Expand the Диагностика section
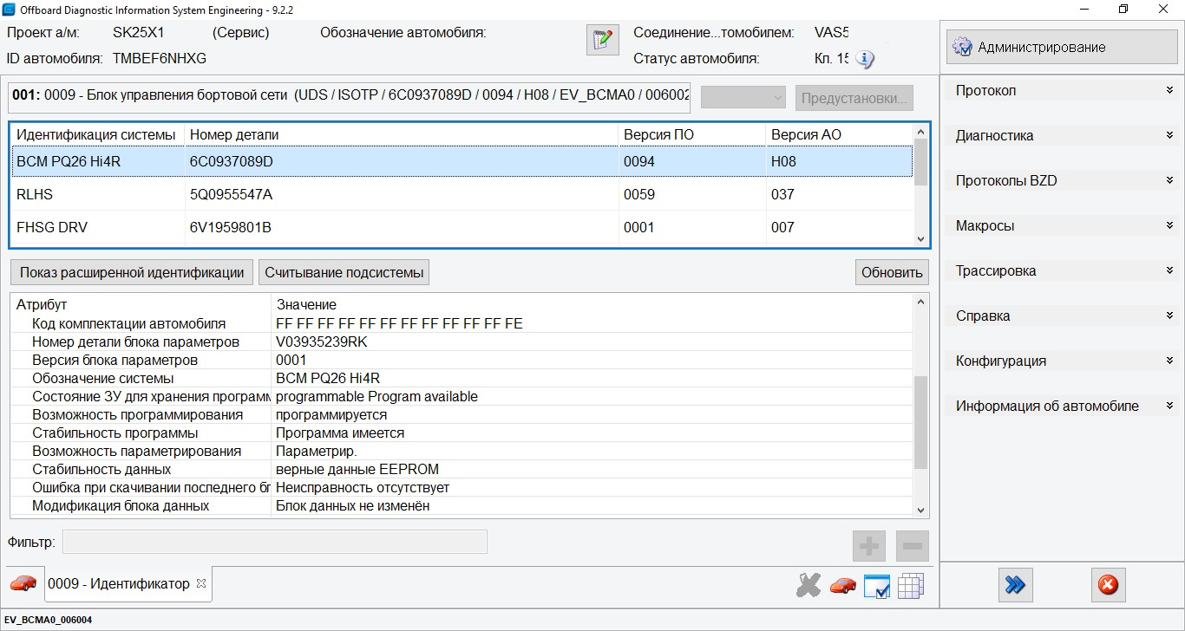The height and width of the screenshot is (631, 1185). 1171,135
